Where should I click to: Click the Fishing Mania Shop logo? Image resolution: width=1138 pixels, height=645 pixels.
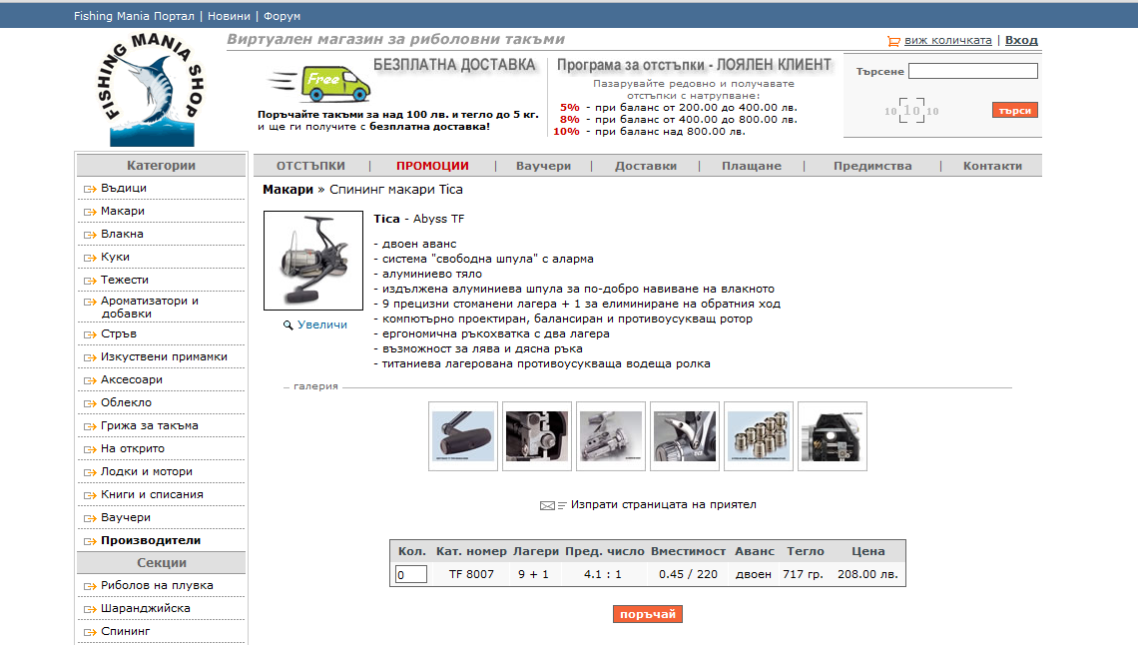tap(152, 92)
